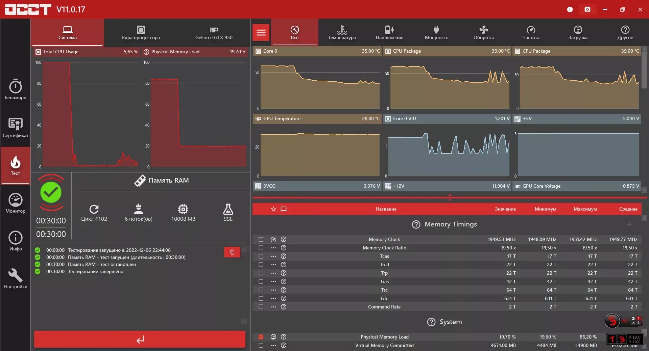Viewport: 649px width, 351px height.
Task: Toggle checkbox for Trcd row
Action: [x=261, y=265]
